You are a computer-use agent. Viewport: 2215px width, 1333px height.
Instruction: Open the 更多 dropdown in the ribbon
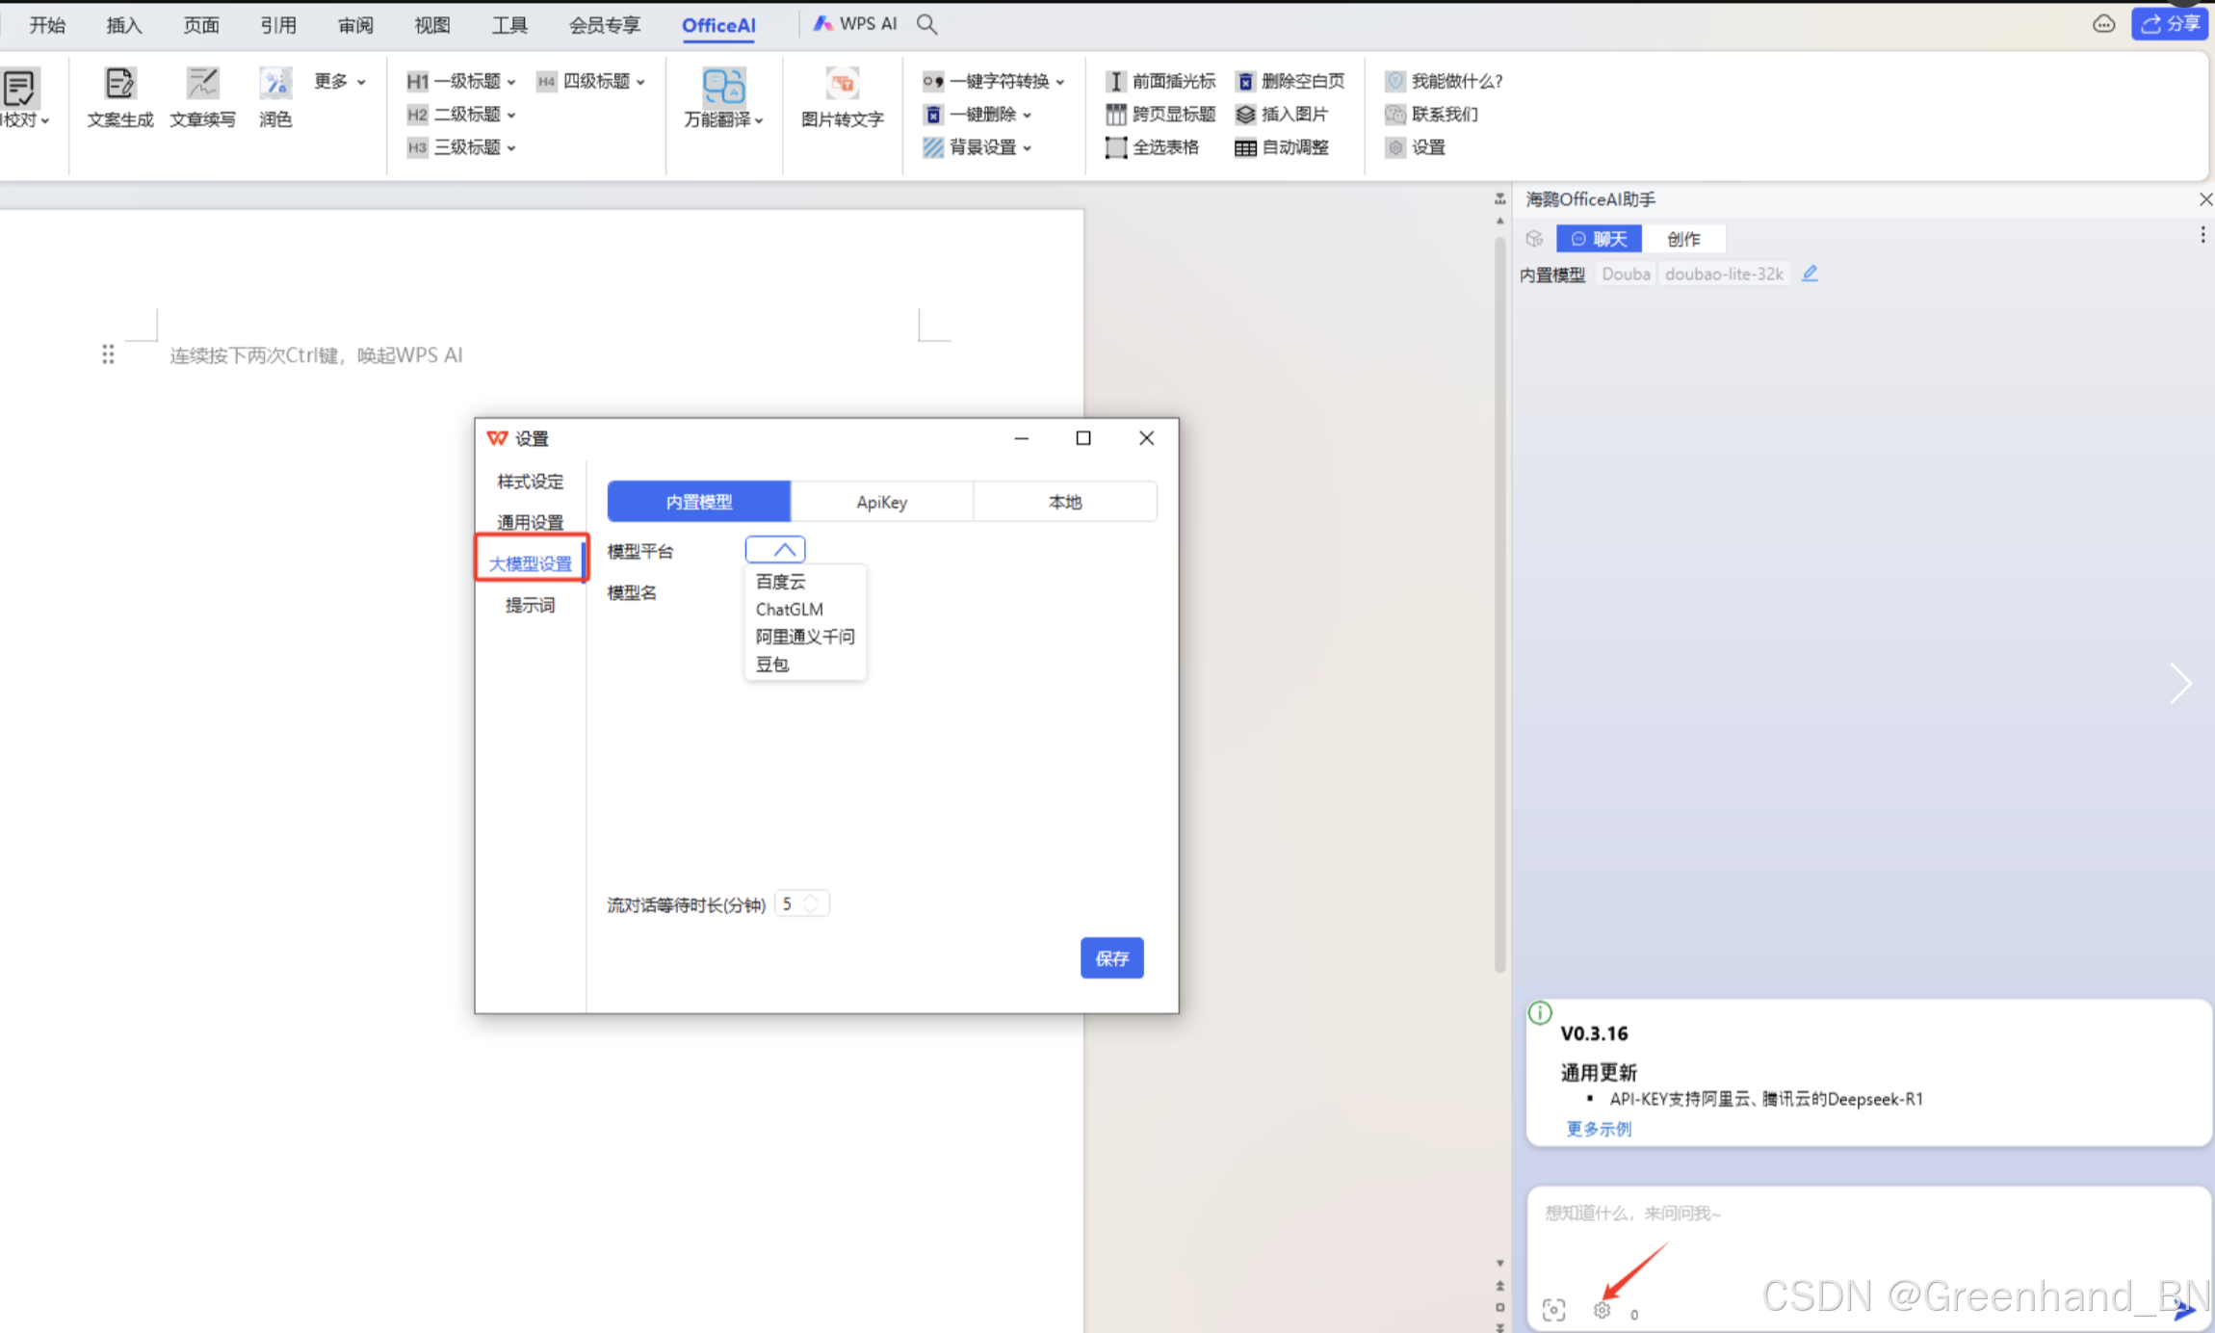(340, 81)
